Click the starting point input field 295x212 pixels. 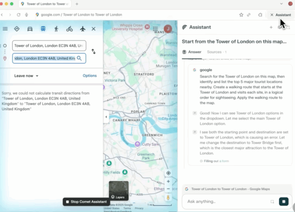pos(49,46)
